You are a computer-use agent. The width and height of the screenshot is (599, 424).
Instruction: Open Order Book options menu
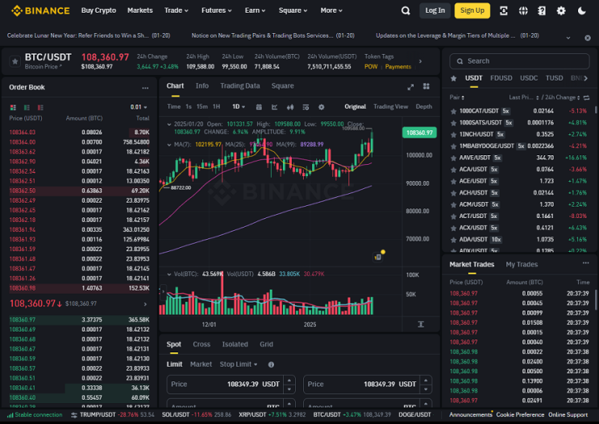tap(145, 88)
